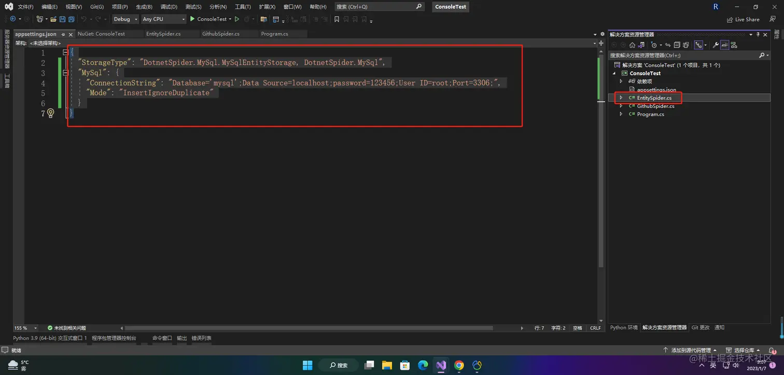Expand the 依赖项 node
This screenshot has height=375, width=784.
tap(621, 81)
